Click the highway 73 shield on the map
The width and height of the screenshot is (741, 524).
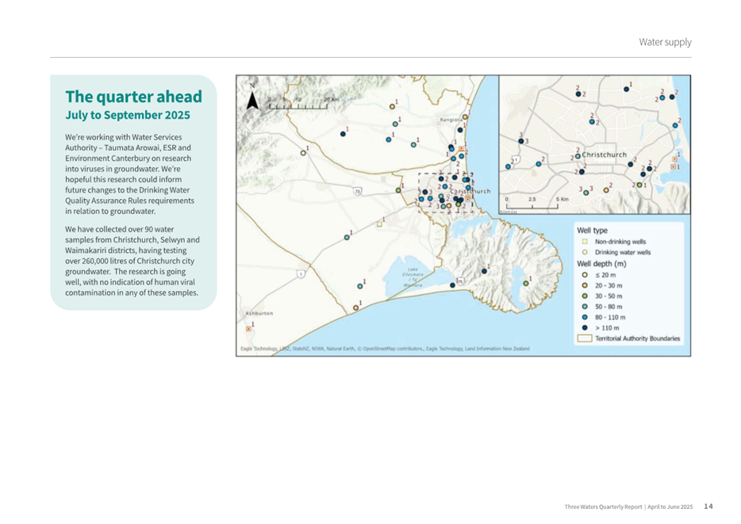pos(358,191)
